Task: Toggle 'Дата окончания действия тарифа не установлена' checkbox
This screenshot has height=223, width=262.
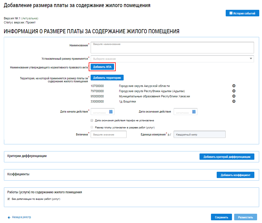Action: (x=92, y=120)
